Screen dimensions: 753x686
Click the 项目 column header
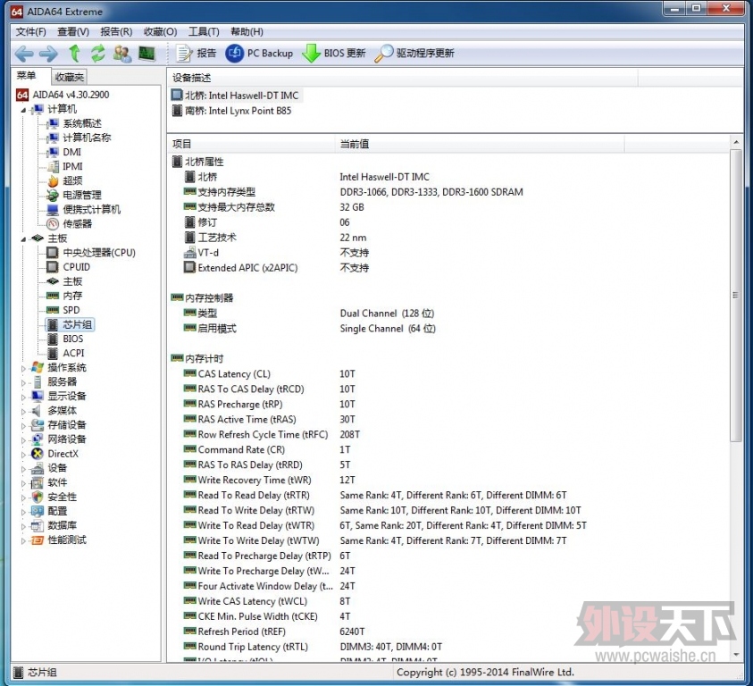click(251, 144)
